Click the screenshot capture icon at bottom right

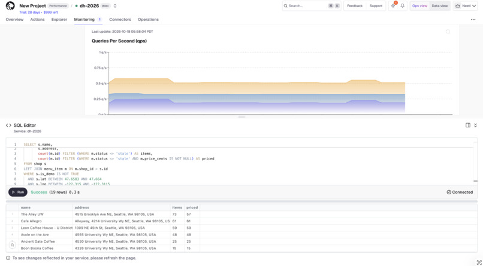coord(479,262)
